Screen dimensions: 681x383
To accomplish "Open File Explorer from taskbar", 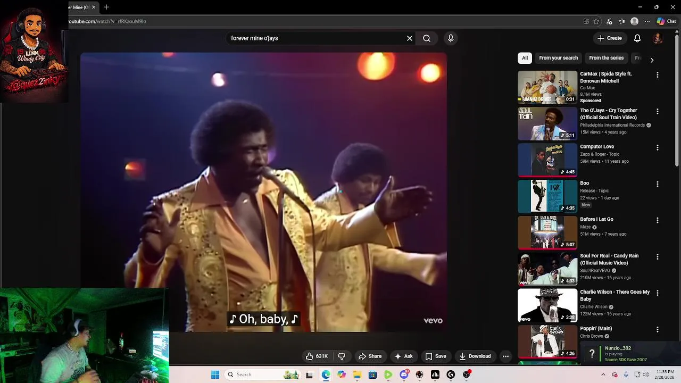I will pos(357,374).
